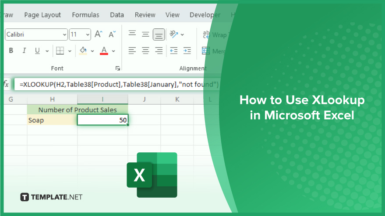The height and width of the screenshot is (216, 385).
Task: Click the Borders icon
Action: coord(60,51)
